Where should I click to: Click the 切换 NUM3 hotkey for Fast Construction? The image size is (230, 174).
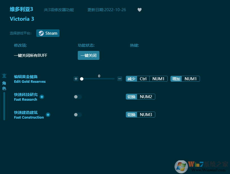140,114
